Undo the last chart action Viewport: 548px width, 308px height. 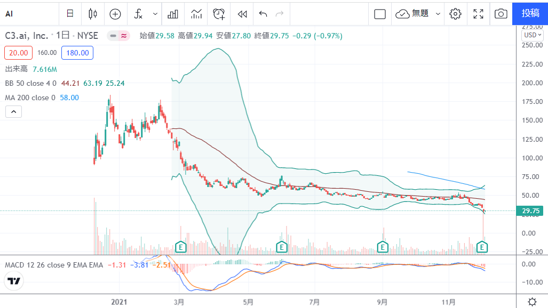pos(263,14)
